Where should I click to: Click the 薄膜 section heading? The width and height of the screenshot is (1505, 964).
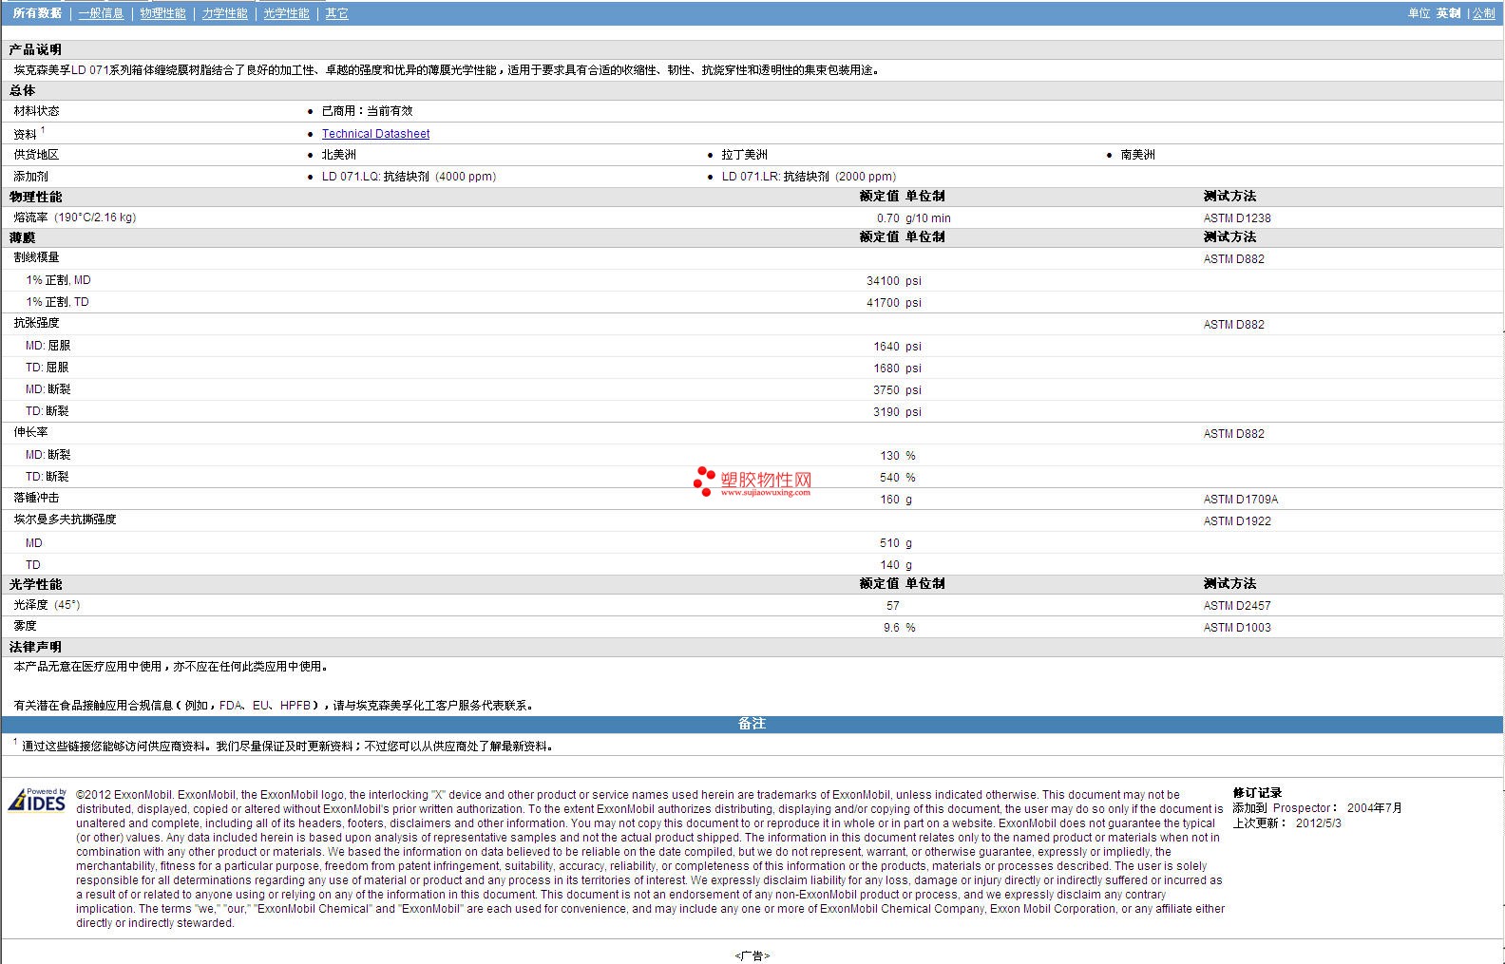[22, 237]
